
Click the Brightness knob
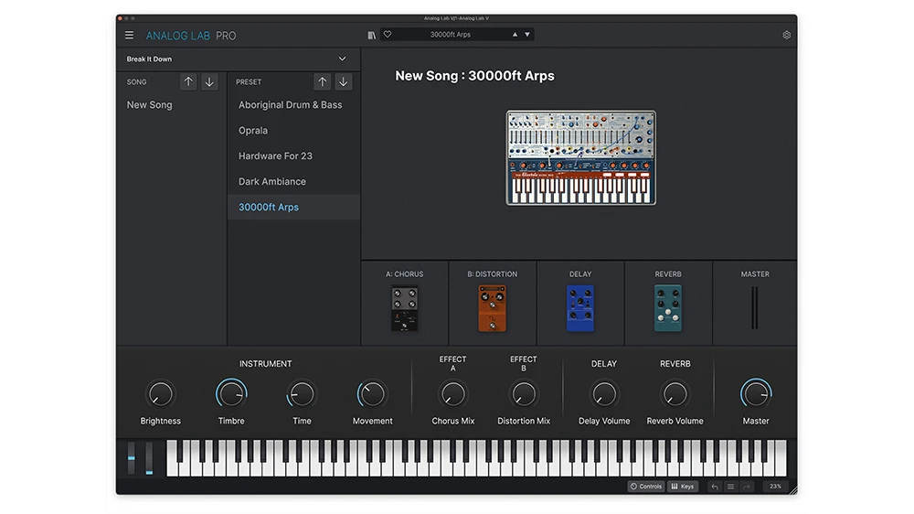point(160,394)
